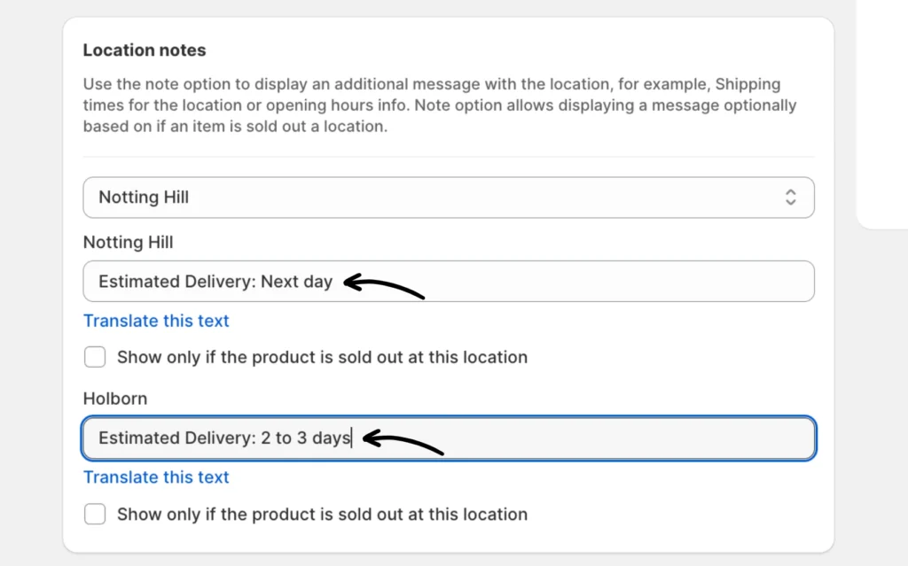Click Translate this text under Holborn
This screenshot has height=566, width=908.
click(x=156, y=477)
